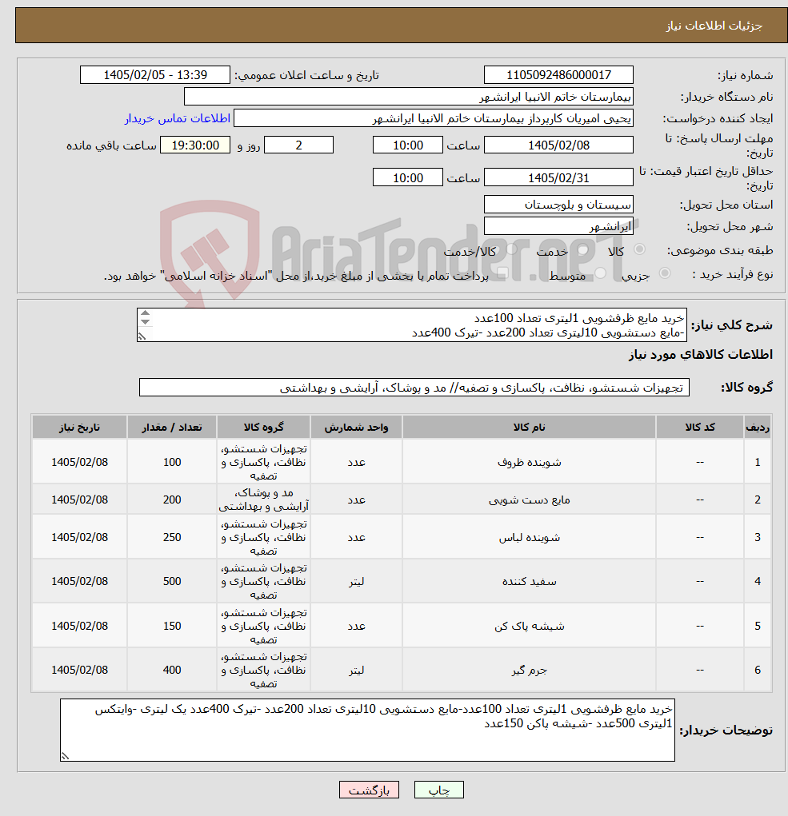Click the delivery city ایرانشهر field
The image size is (788, 816).
[558, 226]
